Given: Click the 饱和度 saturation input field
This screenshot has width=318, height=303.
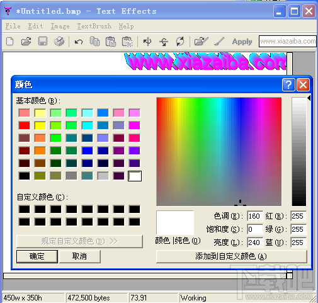Looking at the screenshot, I should pos(255,229).
